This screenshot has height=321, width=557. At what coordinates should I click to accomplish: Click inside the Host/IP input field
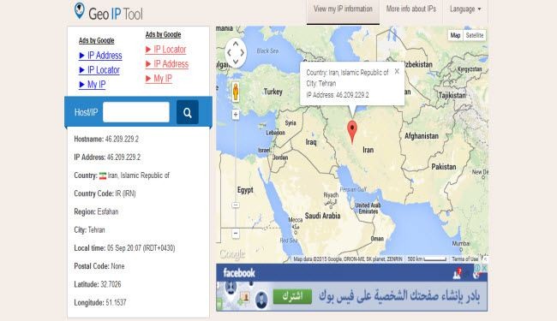click(136, 112)
